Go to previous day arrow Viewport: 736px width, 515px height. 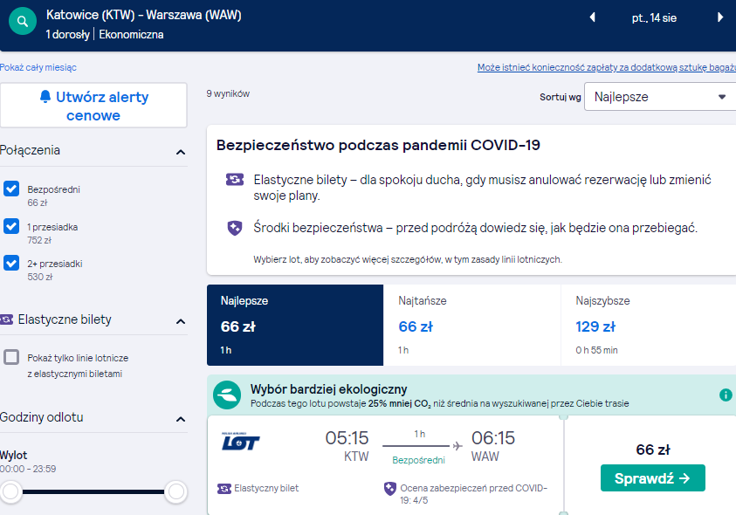coord(592,17)
